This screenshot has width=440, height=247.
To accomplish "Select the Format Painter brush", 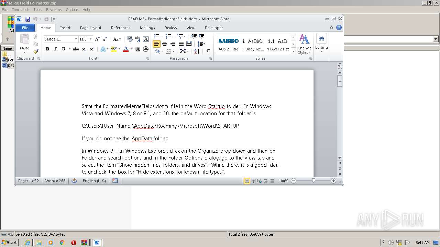I will pyautogui.click(x=35, y=51).
